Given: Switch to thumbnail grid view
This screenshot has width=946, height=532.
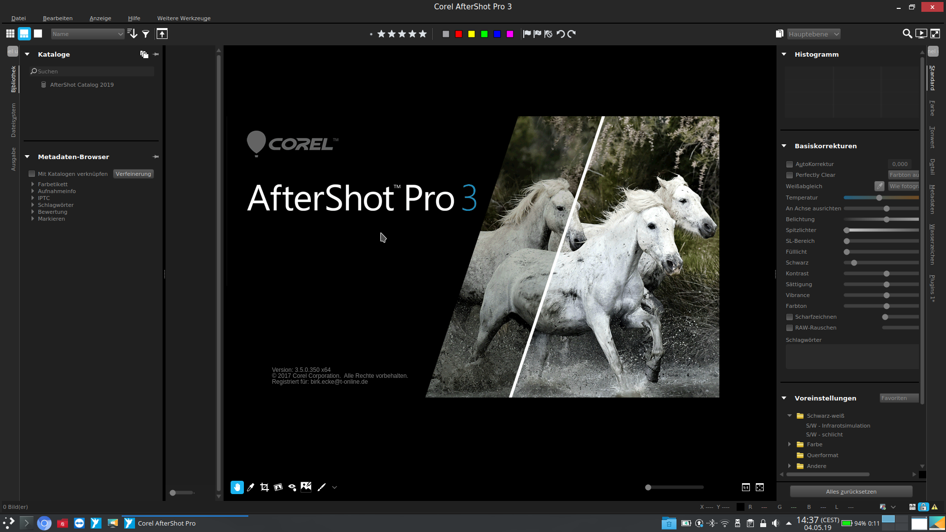Looking at the screenshot, I should [10, 33].
